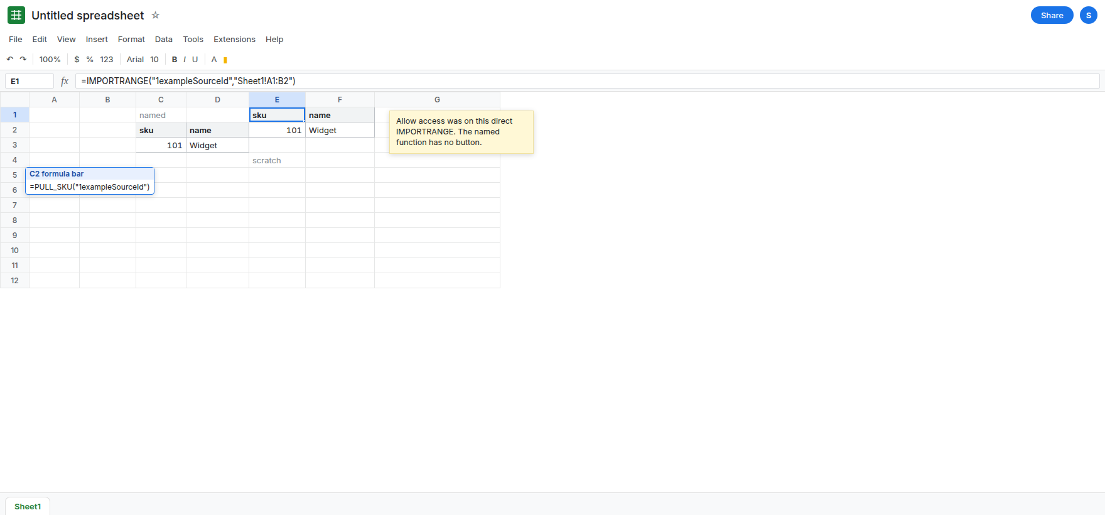Open the 123 number formats option
This screenshot has width=1105, height=515.
107,59
